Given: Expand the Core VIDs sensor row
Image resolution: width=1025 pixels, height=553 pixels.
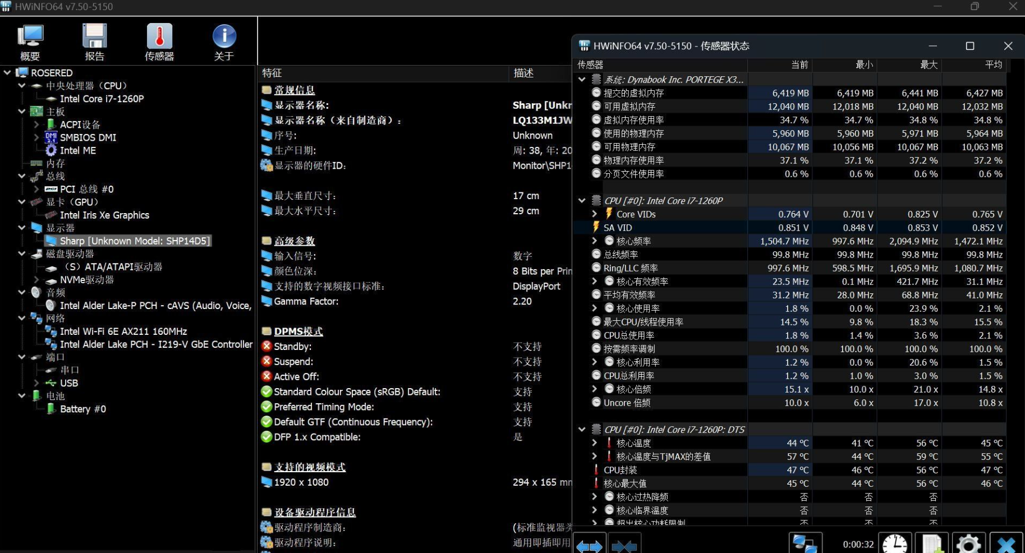Looking at the screenshot, I should pos(595,214).
